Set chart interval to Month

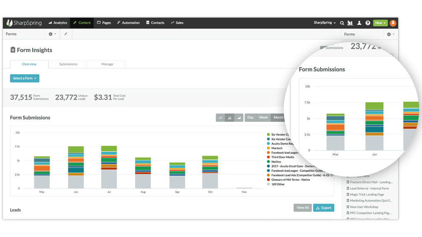(278, 118)
